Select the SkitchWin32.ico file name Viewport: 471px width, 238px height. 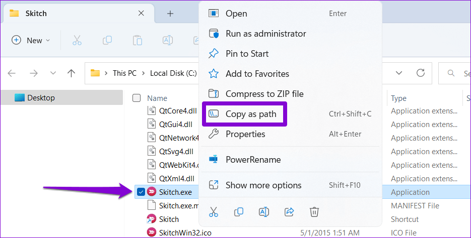pyautogui.click(x=185, y=232)
